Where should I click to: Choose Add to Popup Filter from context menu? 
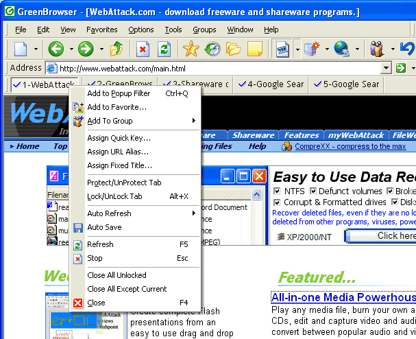coord(135,93)
